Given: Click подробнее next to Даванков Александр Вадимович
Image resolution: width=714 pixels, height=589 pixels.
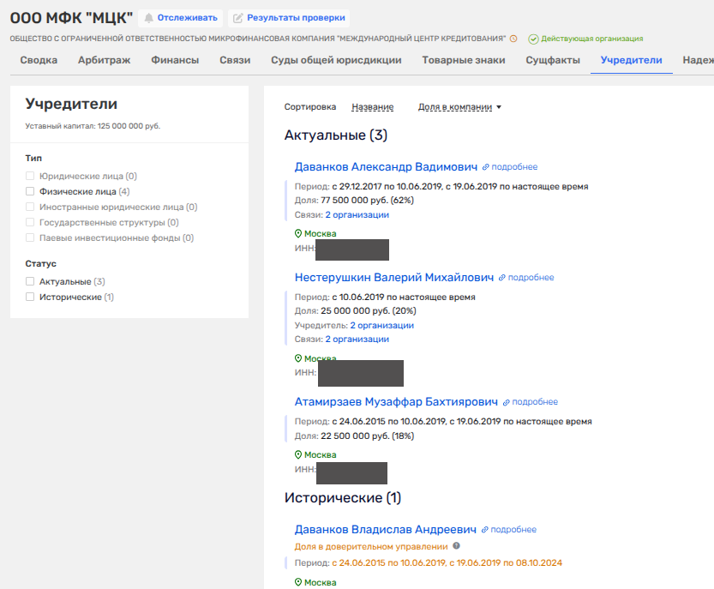Looking at the screenshot, I should click(x=514, y=167).
